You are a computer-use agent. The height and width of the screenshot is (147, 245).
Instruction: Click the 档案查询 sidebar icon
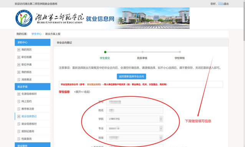point(19,139)
